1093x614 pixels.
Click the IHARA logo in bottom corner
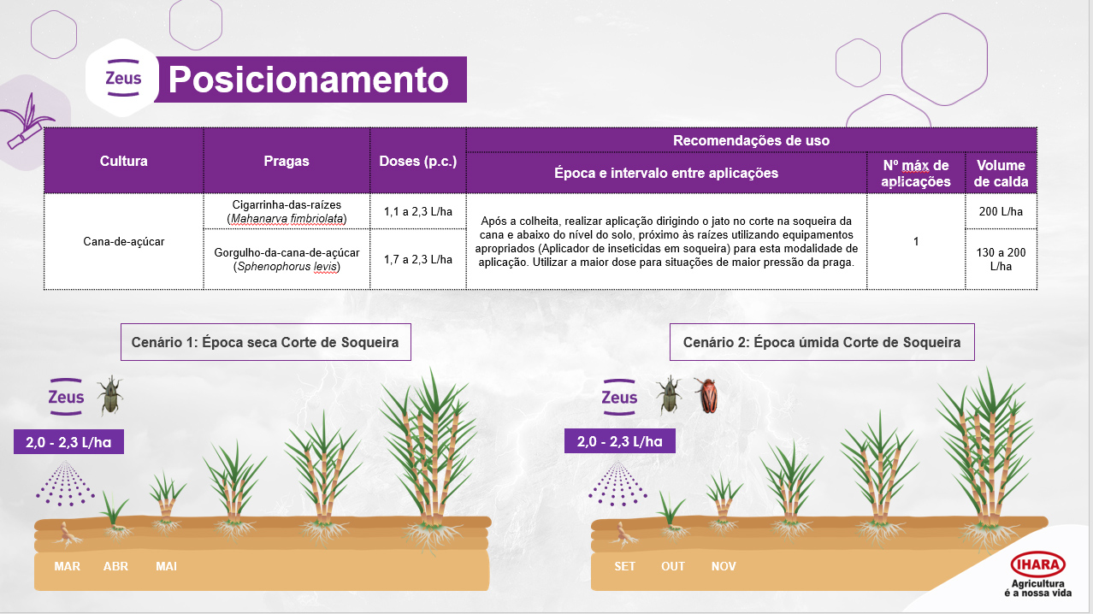pyautogui.click(x=1037, y=564)
